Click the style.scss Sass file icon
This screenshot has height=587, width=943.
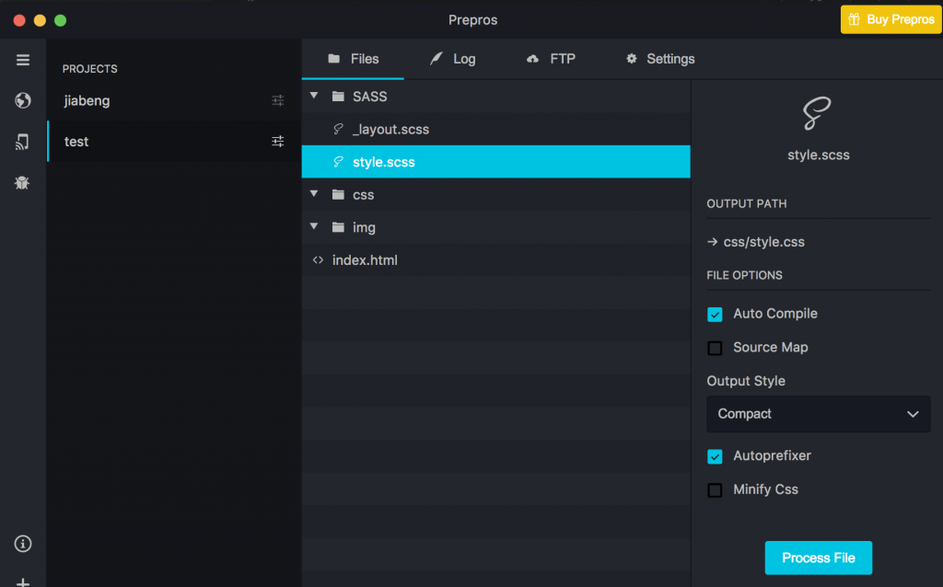(338, 162)
